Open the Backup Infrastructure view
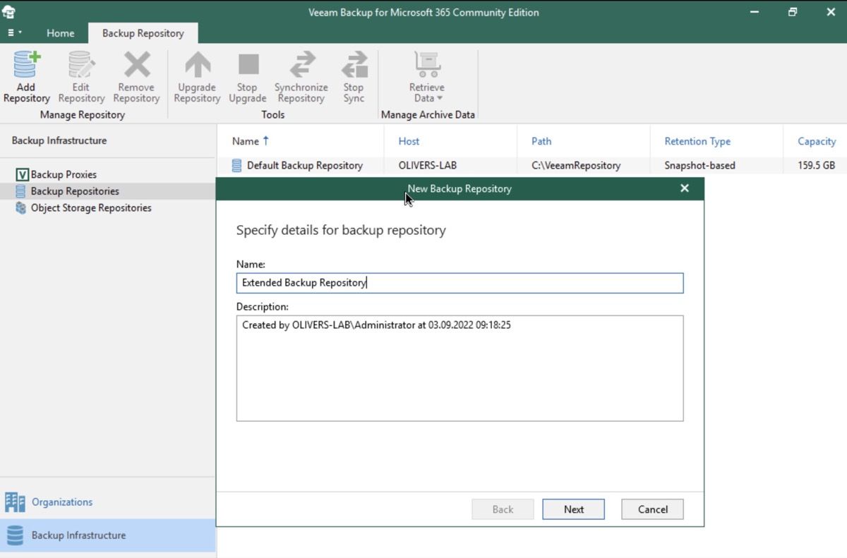This screenshot has width=847, height=558. click(107, 535)
